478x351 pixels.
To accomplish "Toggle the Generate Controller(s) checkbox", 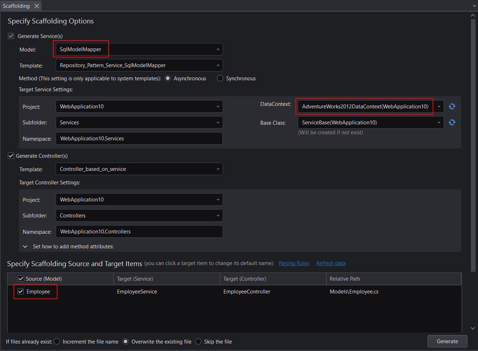I will [11, 156].
